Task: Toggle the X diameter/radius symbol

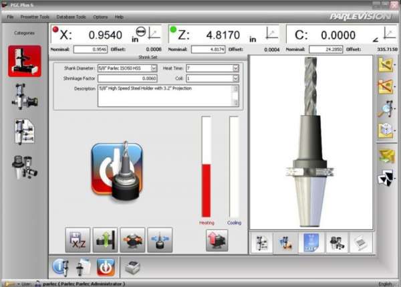Action: click(141, 31)
